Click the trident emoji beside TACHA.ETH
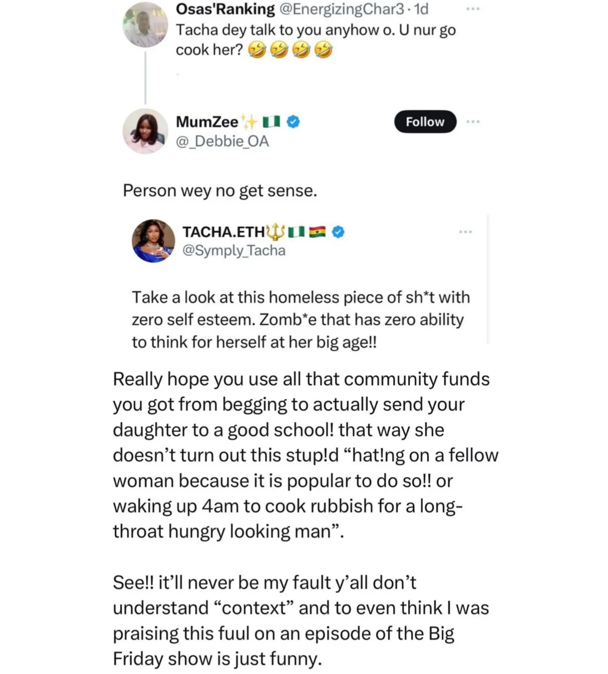608x674 pixels. (x=276, y=231)
